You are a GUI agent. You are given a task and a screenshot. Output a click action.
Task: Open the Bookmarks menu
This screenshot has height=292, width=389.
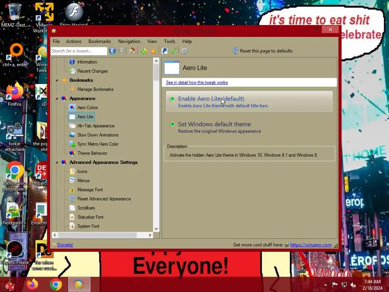[100, 41]
